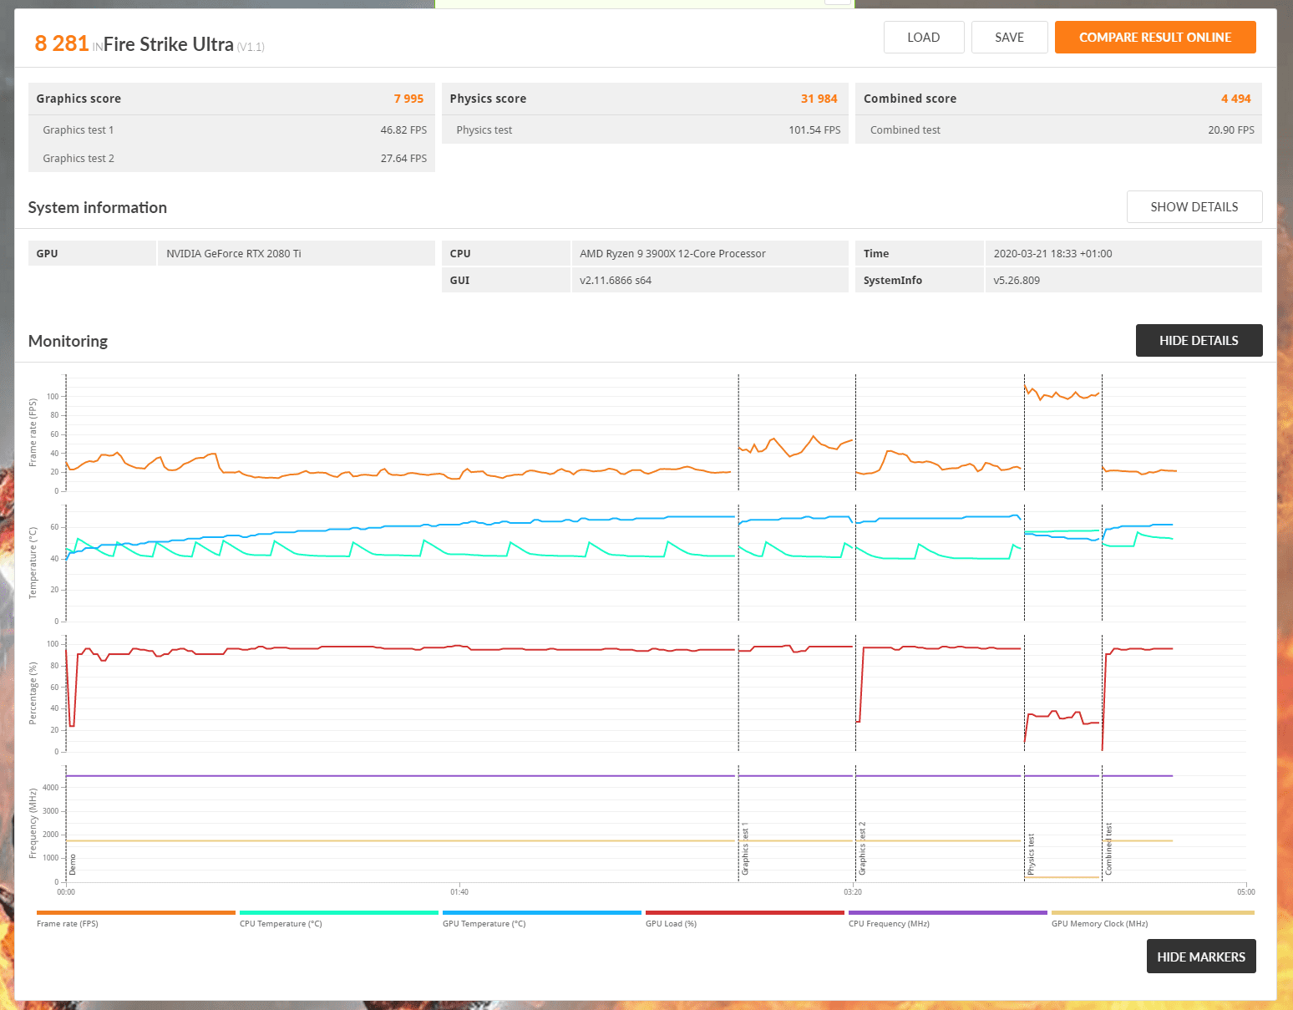Screen dimensions: 1293x1010
Task: Click the 03:20 time axis label
Action: 853,892
